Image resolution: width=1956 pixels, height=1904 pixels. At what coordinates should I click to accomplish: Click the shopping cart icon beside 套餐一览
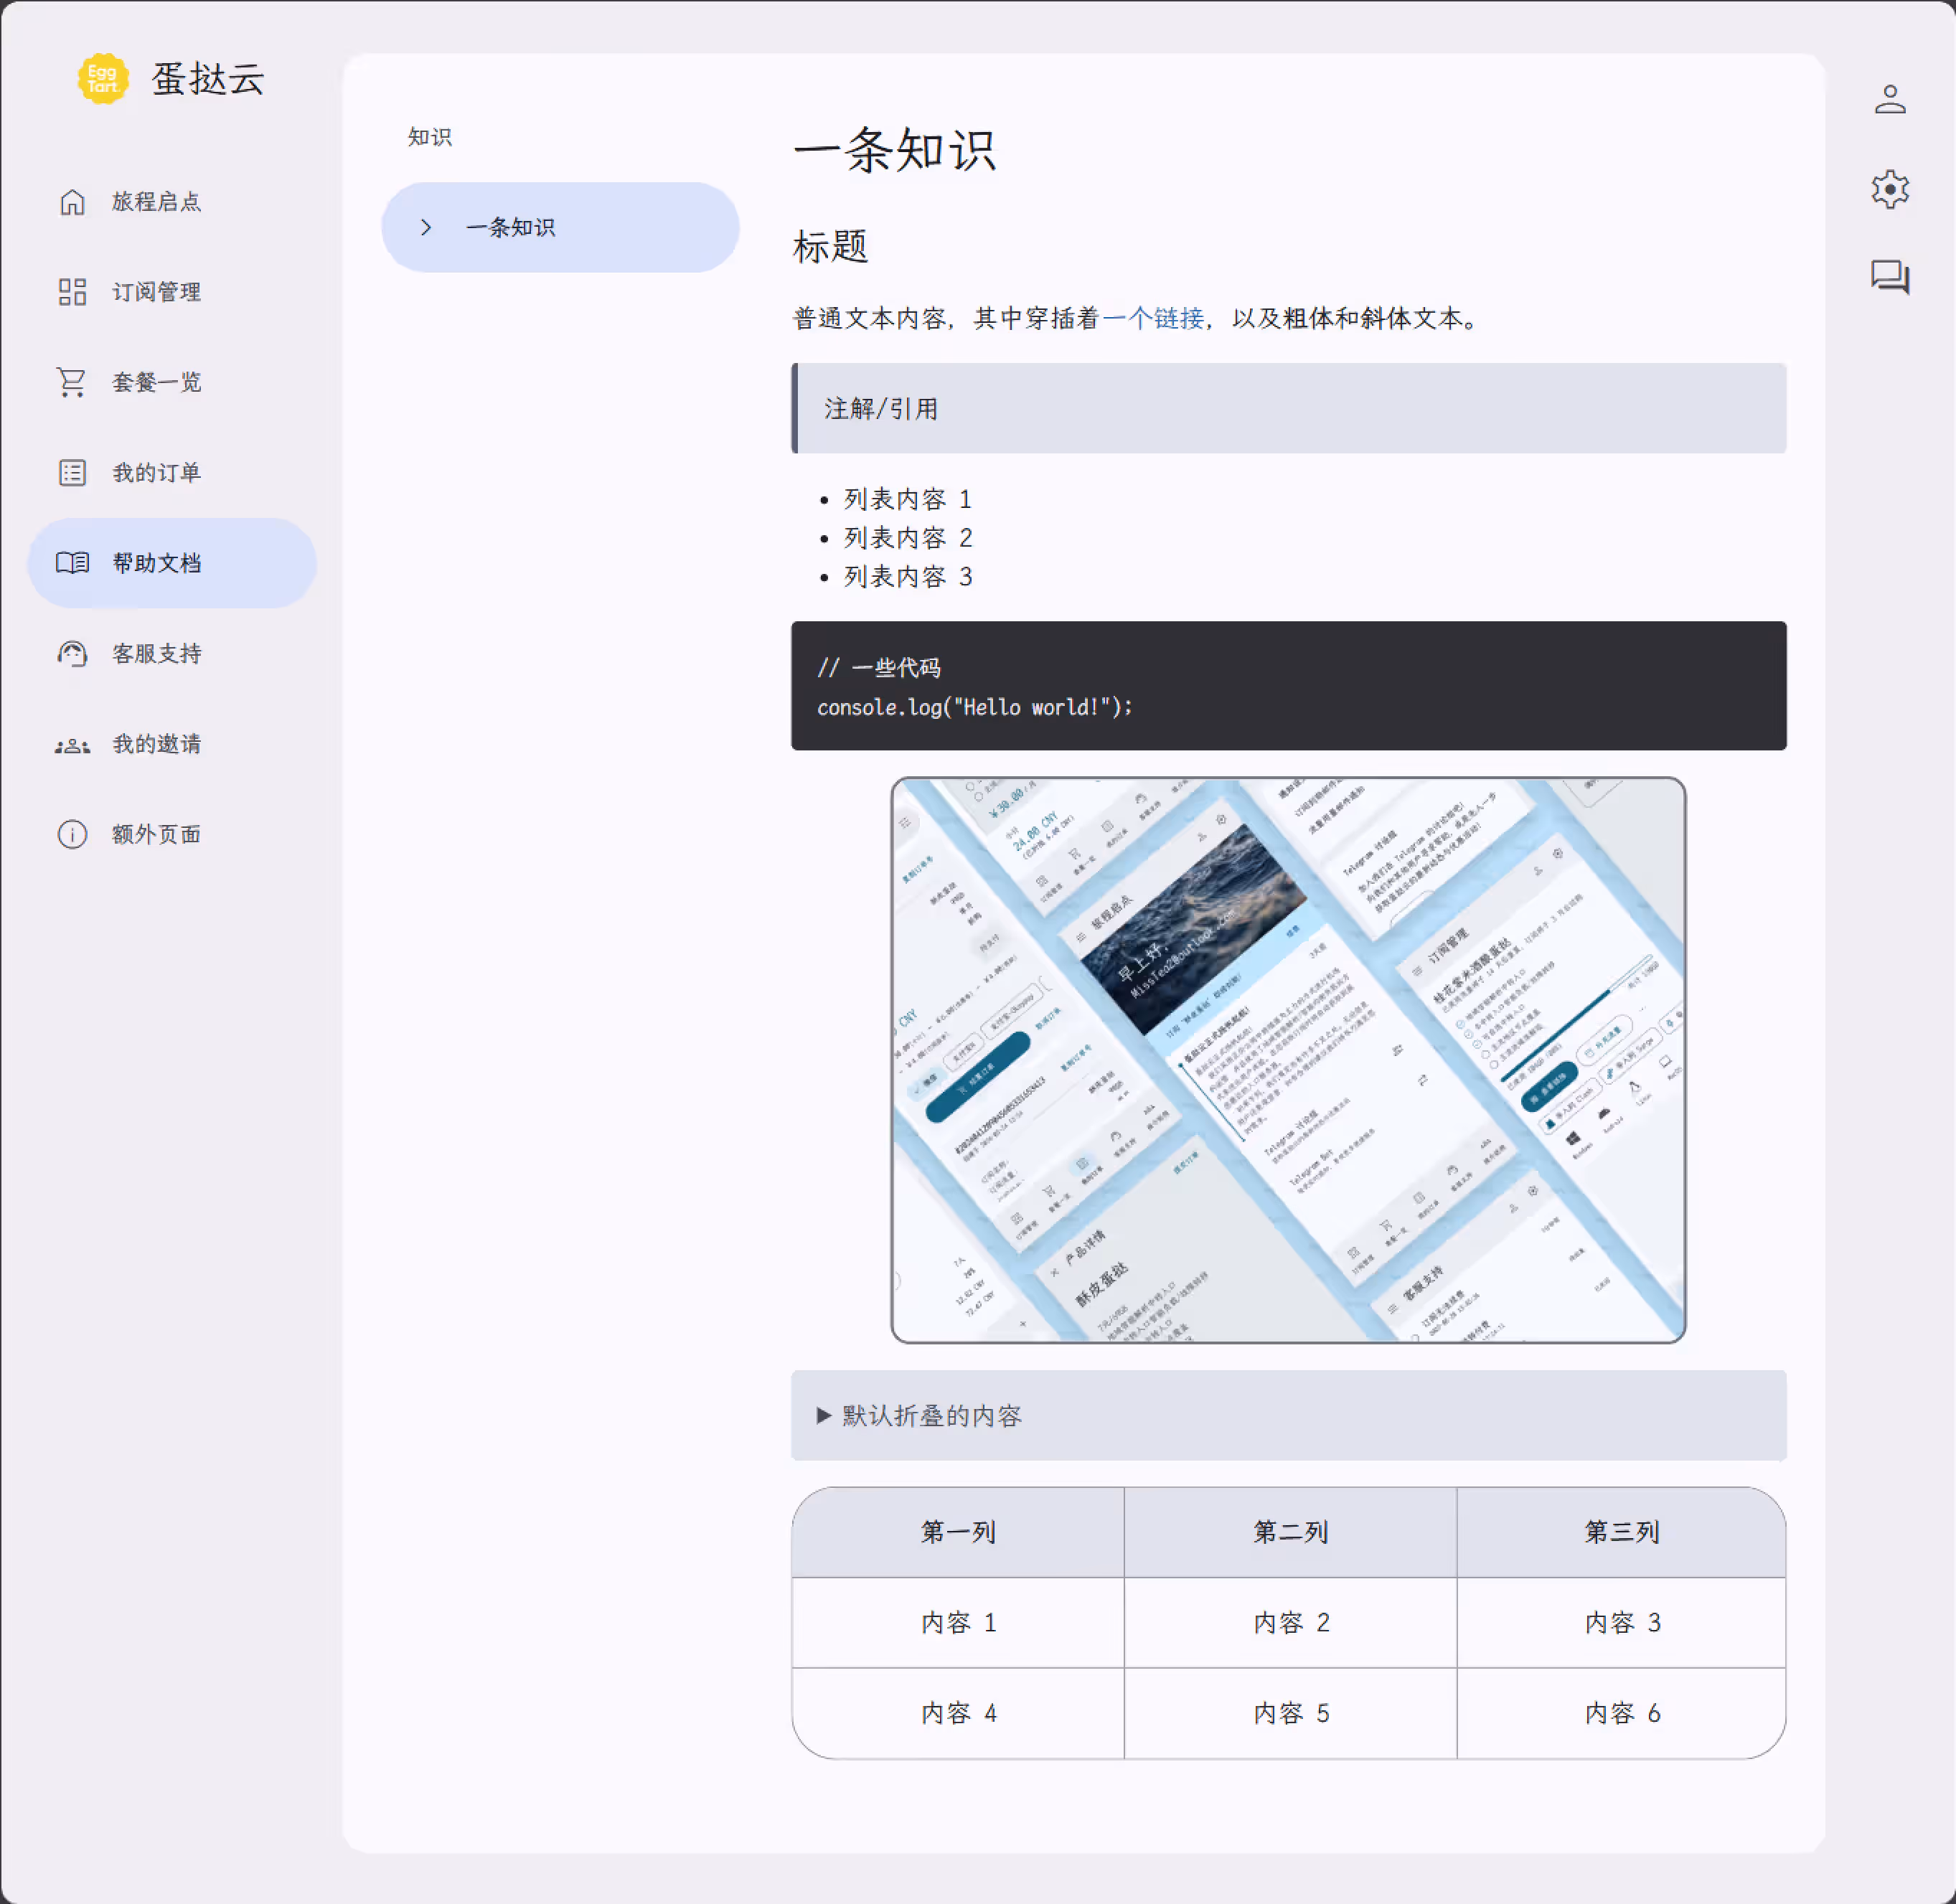pyautogui.click(x=72, y=382)
